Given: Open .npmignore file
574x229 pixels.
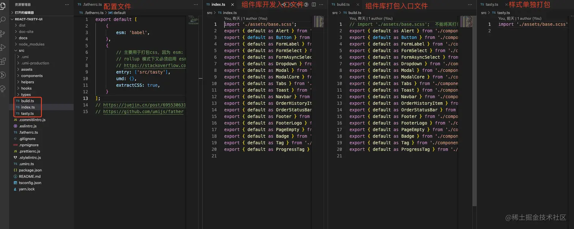Looking at the screenshot, I should point(41,145).
